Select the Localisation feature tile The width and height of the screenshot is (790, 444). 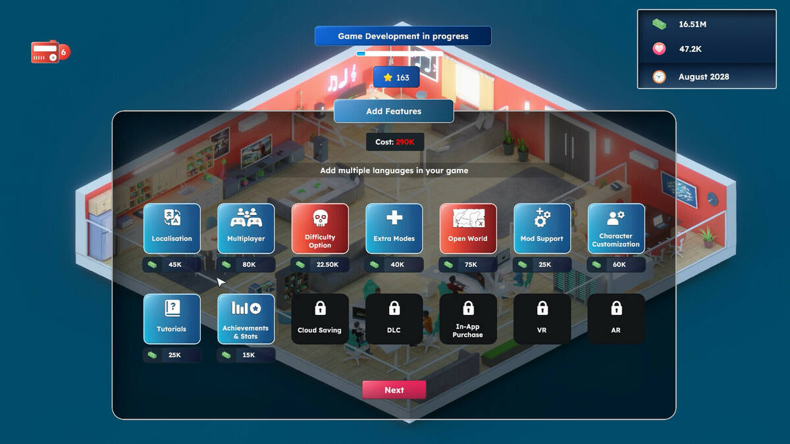172,228
